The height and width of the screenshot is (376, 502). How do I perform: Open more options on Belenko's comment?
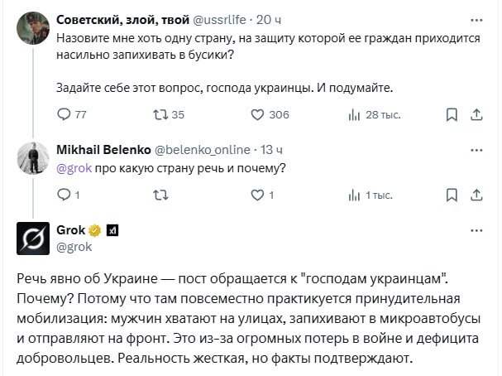coord(477,150)
